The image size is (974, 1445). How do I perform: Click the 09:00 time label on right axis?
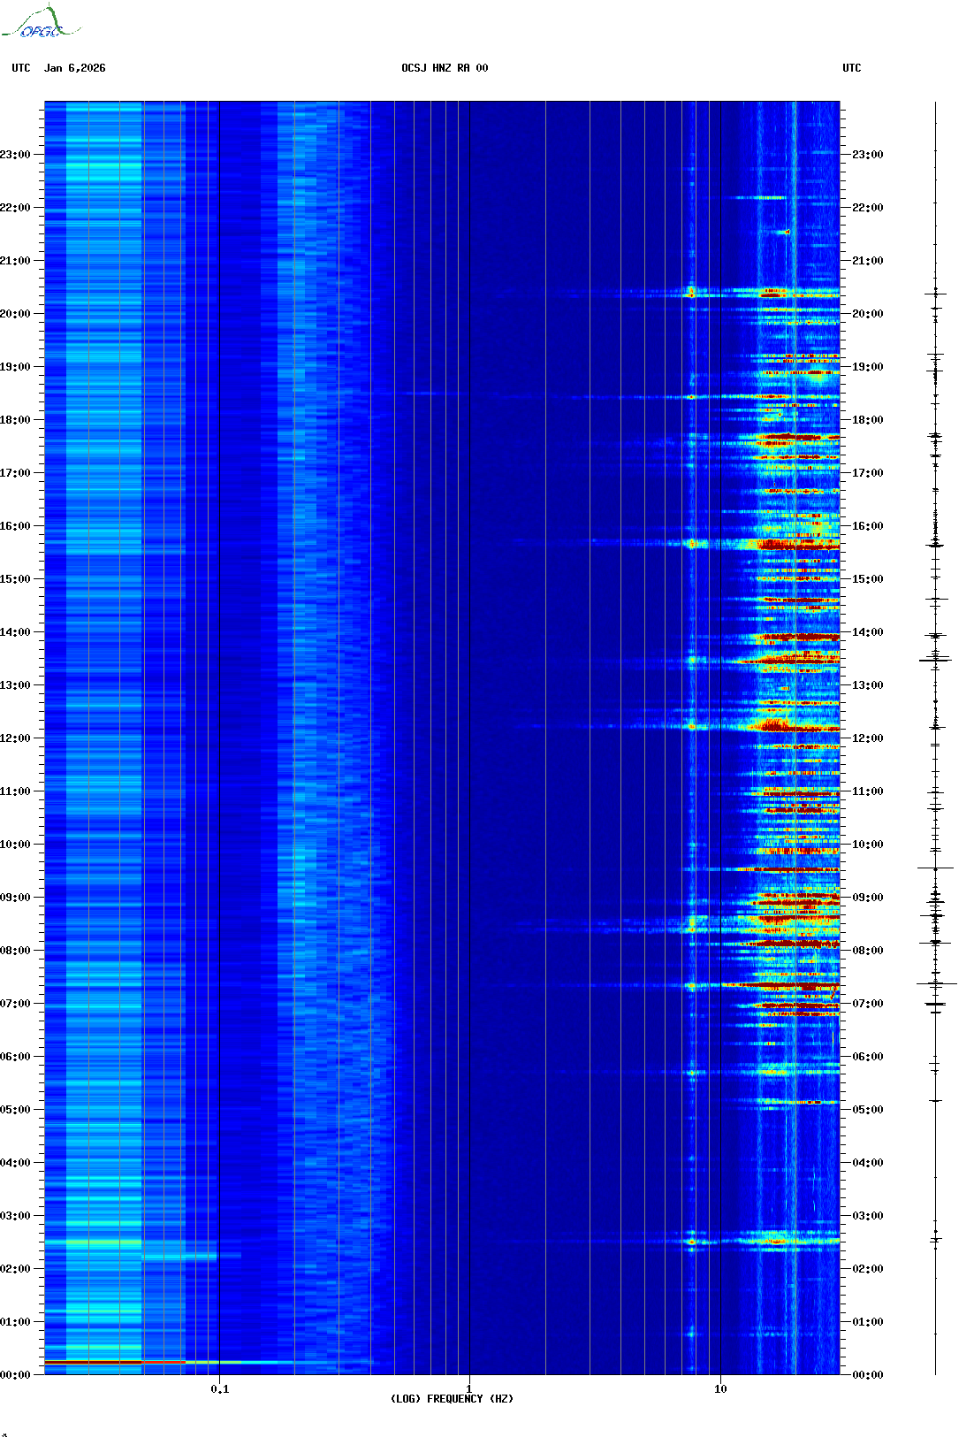(x=867, y=898)
